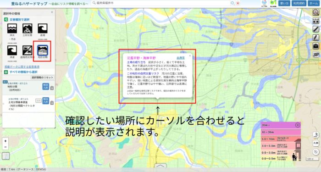Select the 高潮 storm surge hazard icon
This screenshot has width=321, height=172.
pos(42,28)
